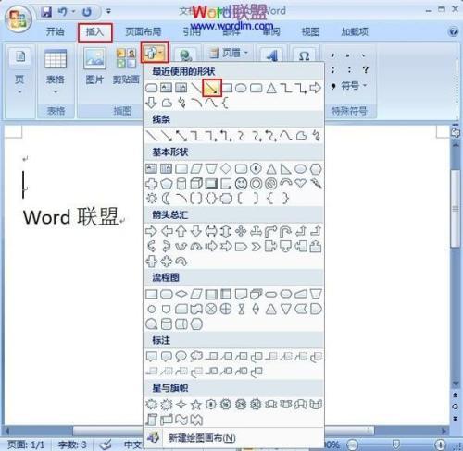Screen dimensions: 463x451
Task: Select the up arrow in 箭头总汇
Action: 181,231
